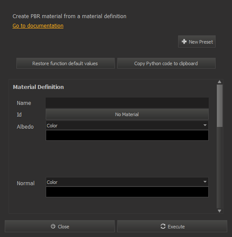Expand the Normal dropdown arrow
The width and height of the screenshot is (232, 237).
[x=205, y=182]
